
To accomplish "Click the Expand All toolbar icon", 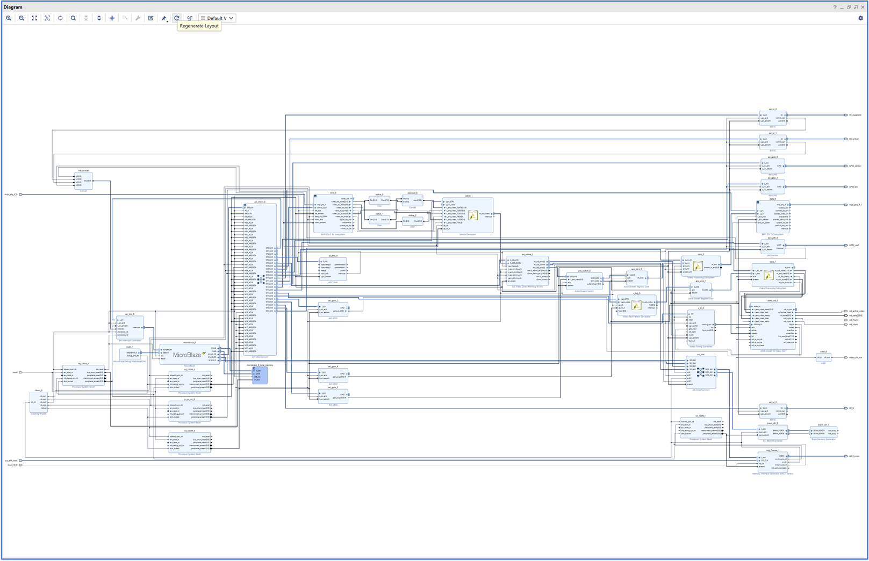I will [x=99, y=18].
